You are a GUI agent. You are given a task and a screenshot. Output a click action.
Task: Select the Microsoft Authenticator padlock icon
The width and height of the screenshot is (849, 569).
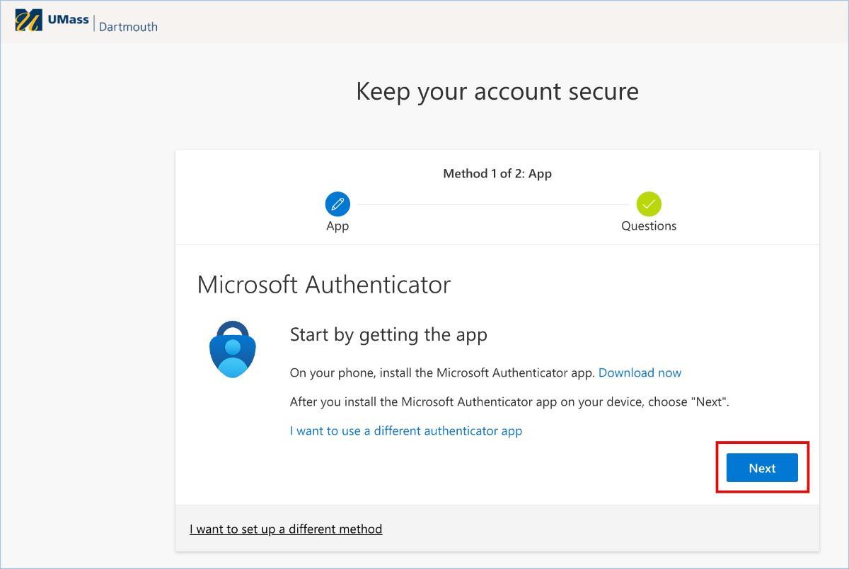[233, 349]
